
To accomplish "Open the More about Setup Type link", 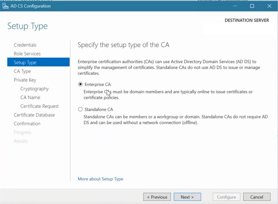I will tap(100, 179).
